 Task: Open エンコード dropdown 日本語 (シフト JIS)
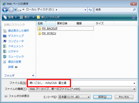(x=74, y=97)
